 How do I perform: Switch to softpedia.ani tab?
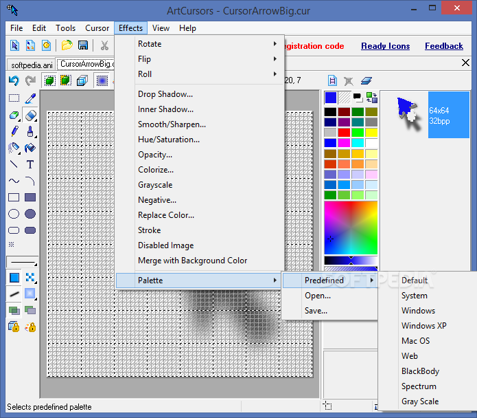31,65
